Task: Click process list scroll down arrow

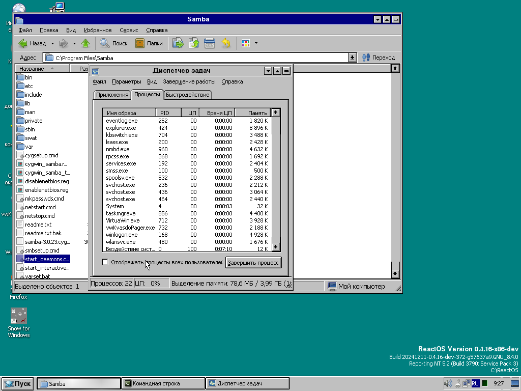Action: (276, 247)
